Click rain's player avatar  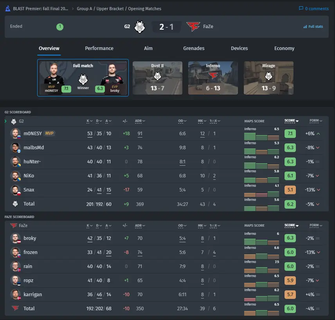pos(15,266)
